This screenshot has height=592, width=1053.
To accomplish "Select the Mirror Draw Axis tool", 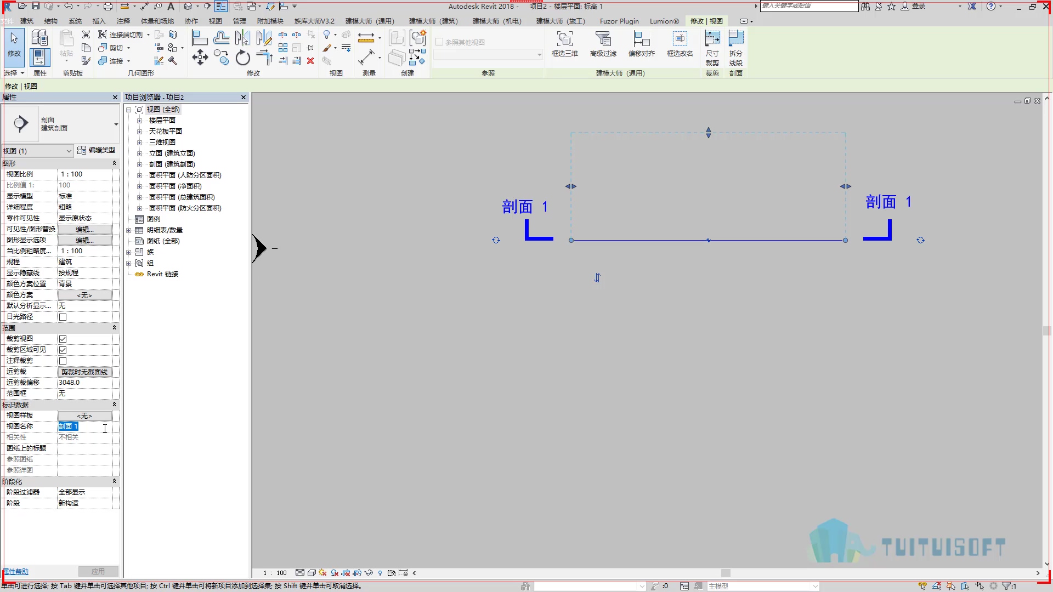I will pos(264,38).
